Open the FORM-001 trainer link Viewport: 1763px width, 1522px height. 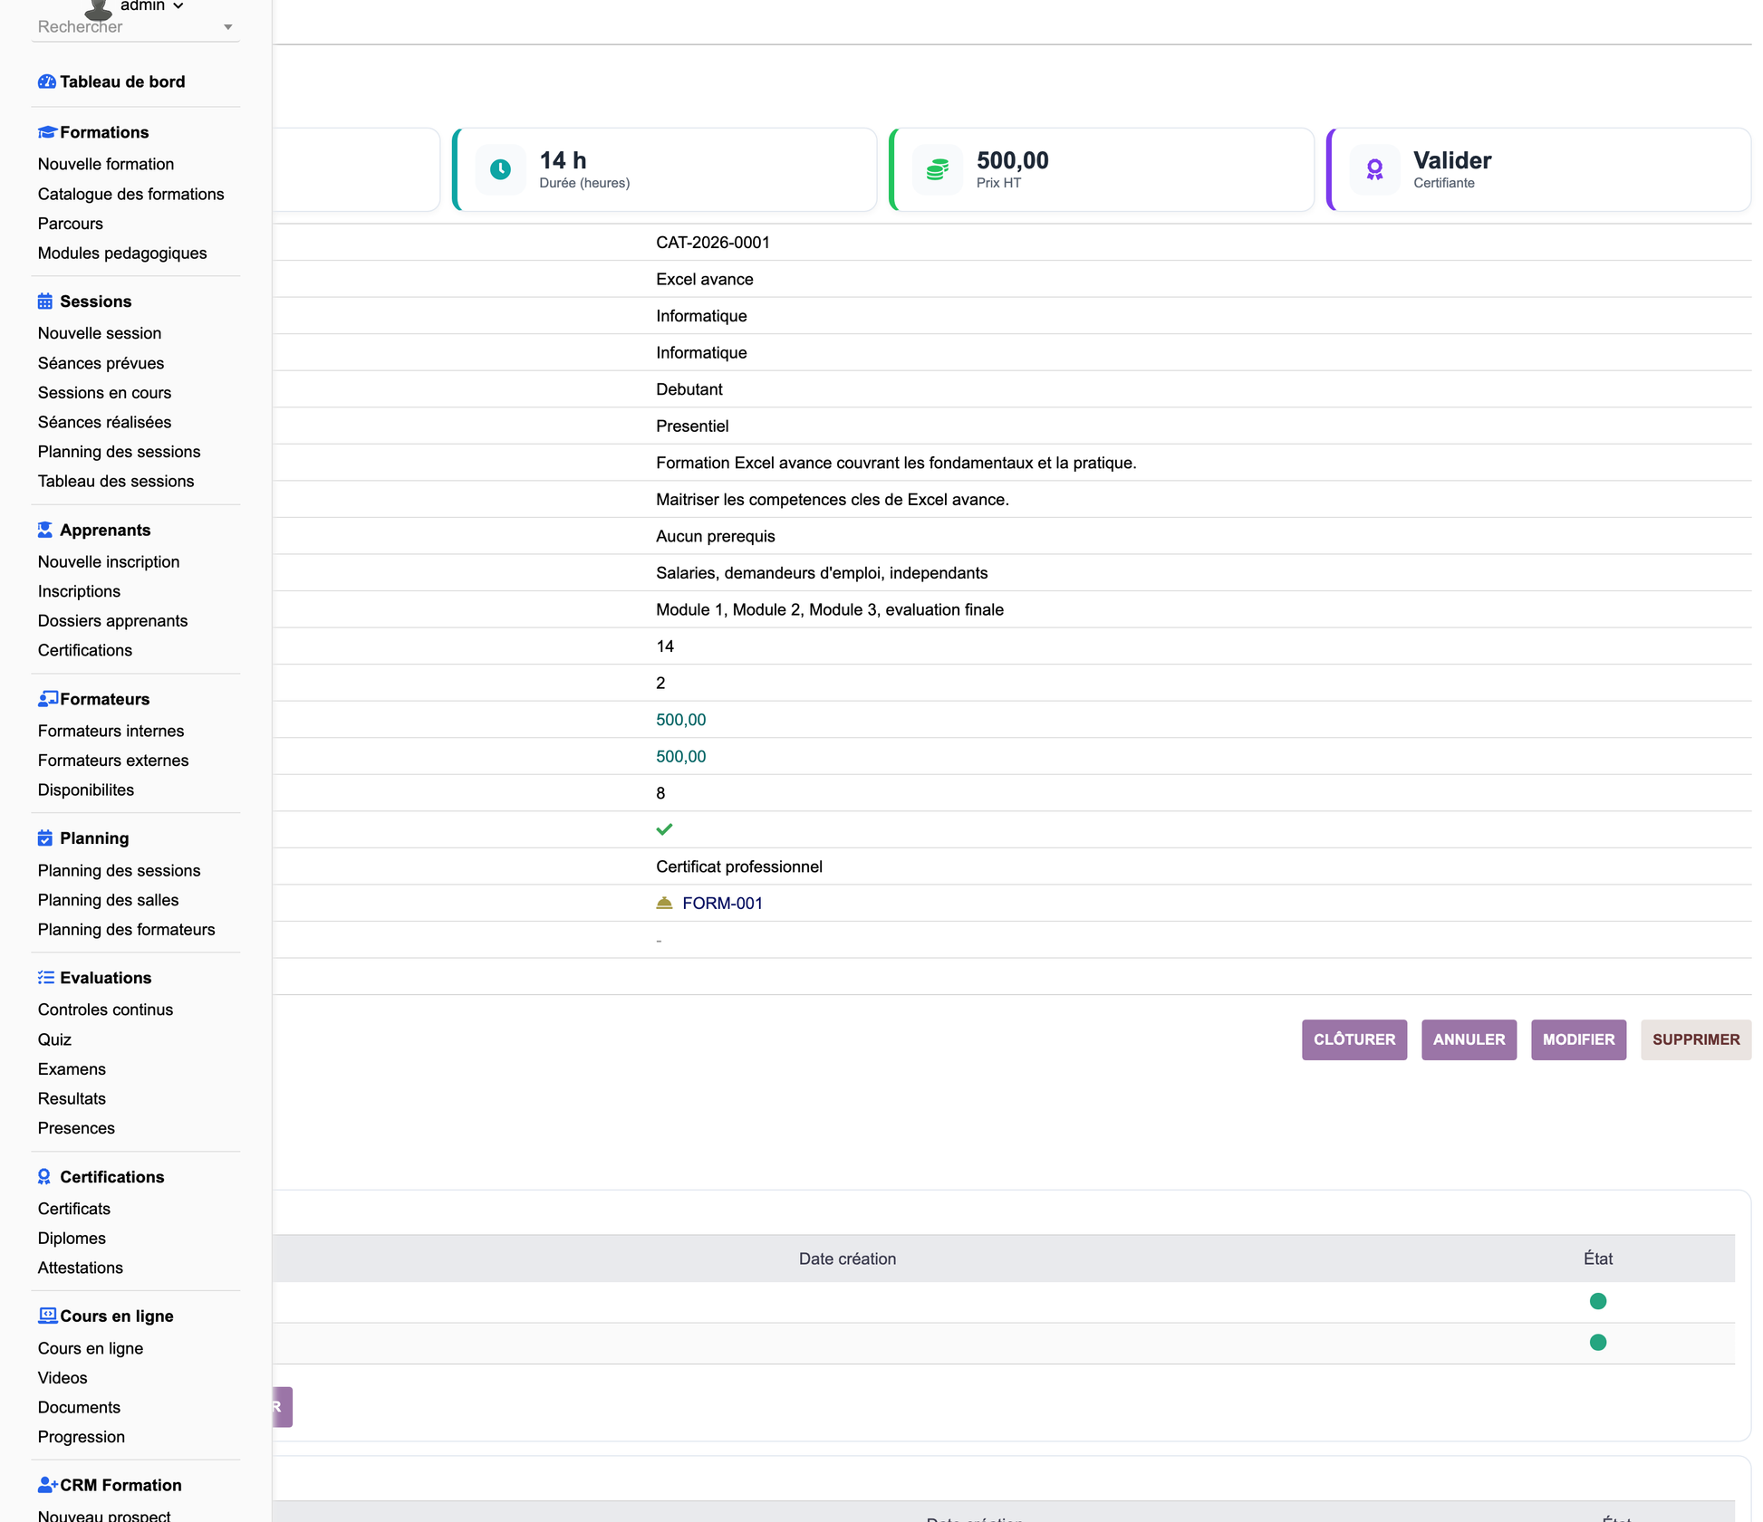click(722, 904)
